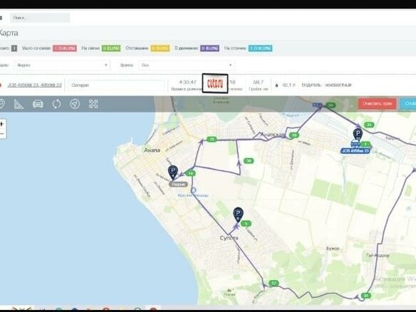The width and height of the screenshot is (416, 312).
Task: Click the Анапская label on map
Action: coord(273,135)
